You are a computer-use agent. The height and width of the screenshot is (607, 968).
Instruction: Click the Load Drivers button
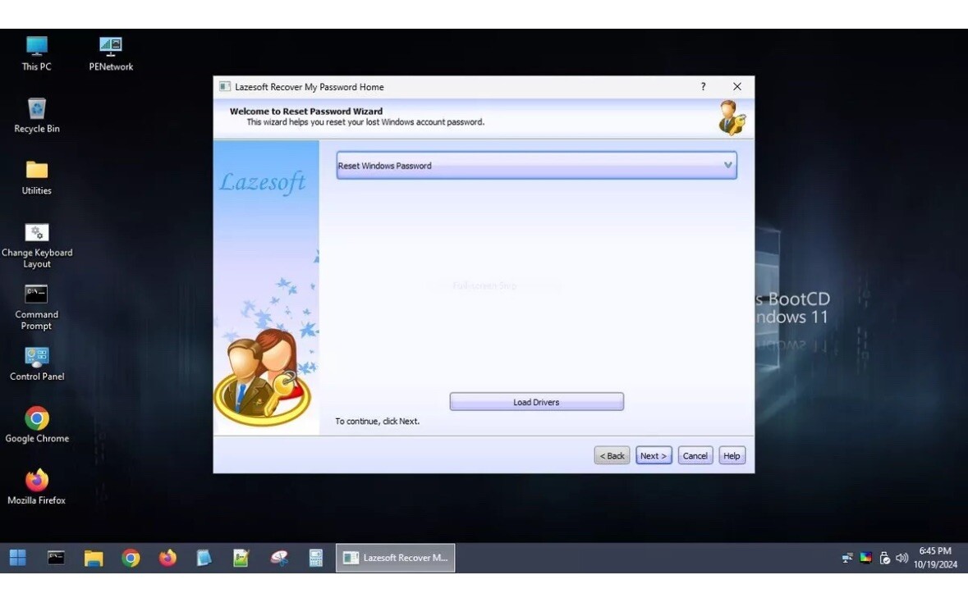click(536, 401)
